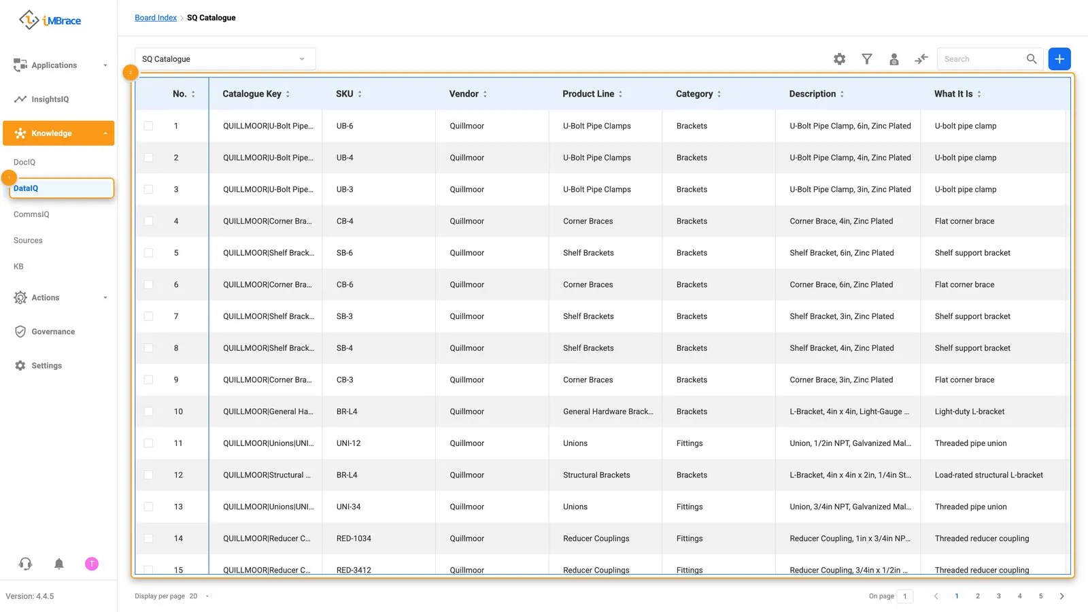This screenshot has width=1088, height=612.
Task: Open notifications bell icon
Action: click(59, 564)
